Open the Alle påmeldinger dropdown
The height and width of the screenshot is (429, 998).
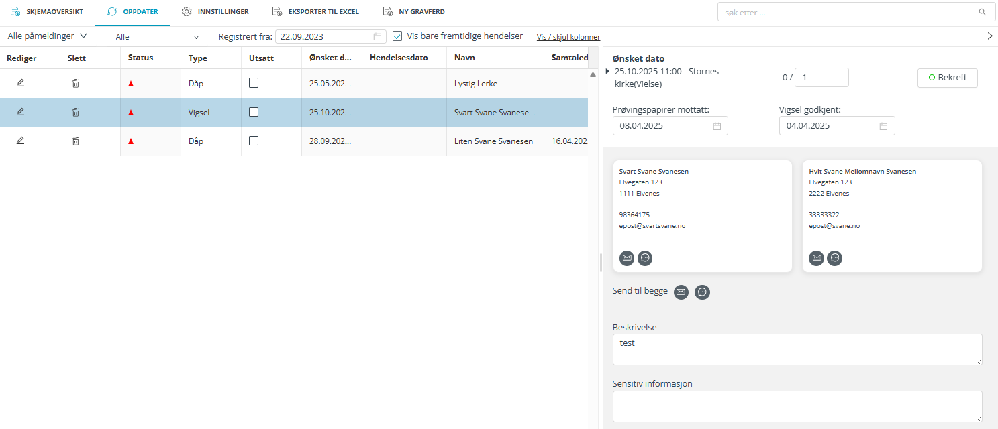click(47, 36)
